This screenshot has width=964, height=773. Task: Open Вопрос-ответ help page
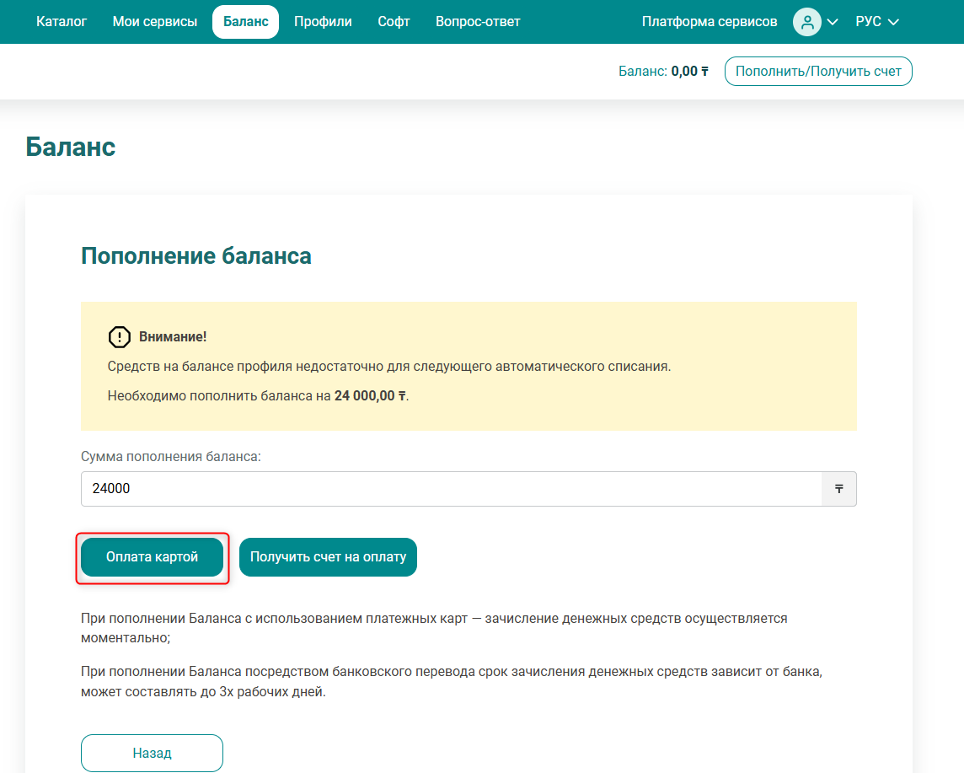478,22
